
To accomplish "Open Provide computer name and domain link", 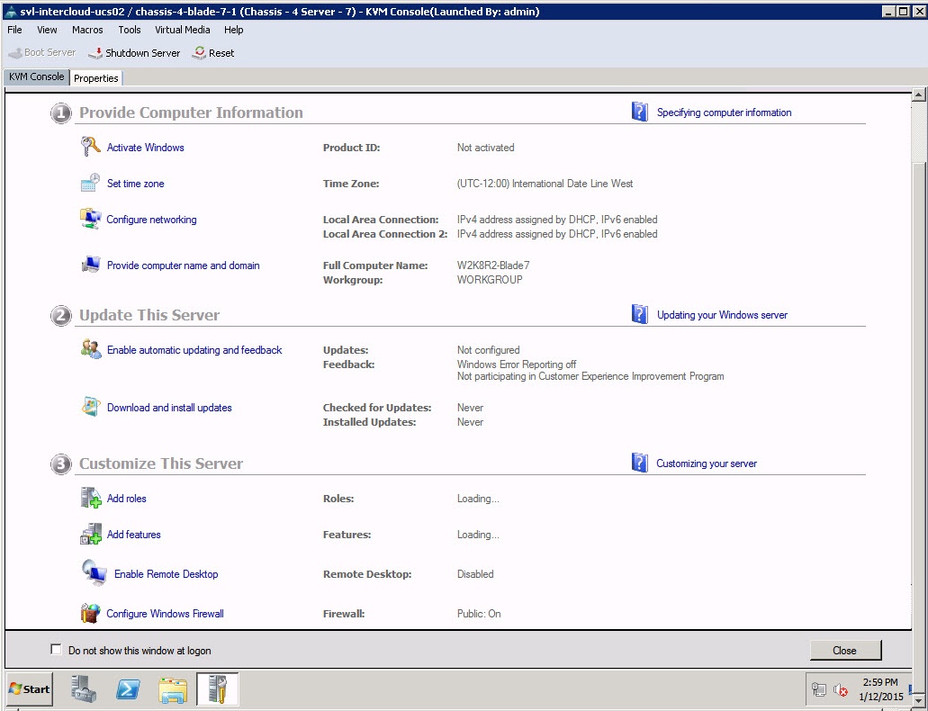I will (184, 265).
